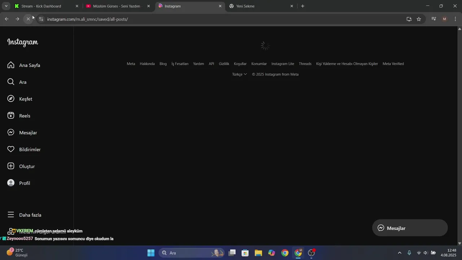The width and height of the screenshot is (462, 260).
Task: Go forward with browser forward arrow
Action: [17, 19]
